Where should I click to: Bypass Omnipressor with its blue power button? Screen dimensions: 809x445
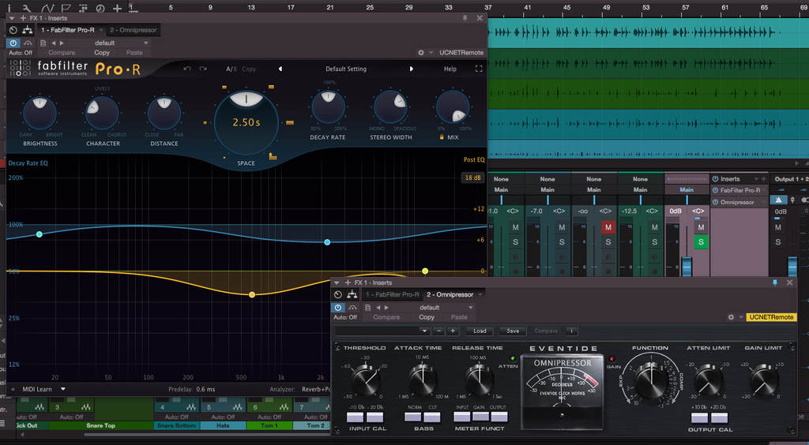(337, 308)
